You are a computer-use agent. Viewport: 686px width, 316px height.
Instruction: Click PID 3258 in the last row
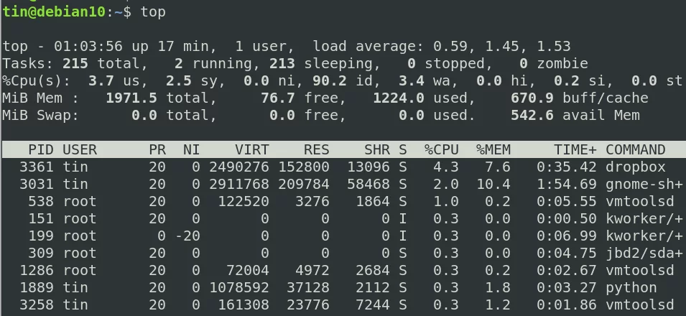point(37,305)
